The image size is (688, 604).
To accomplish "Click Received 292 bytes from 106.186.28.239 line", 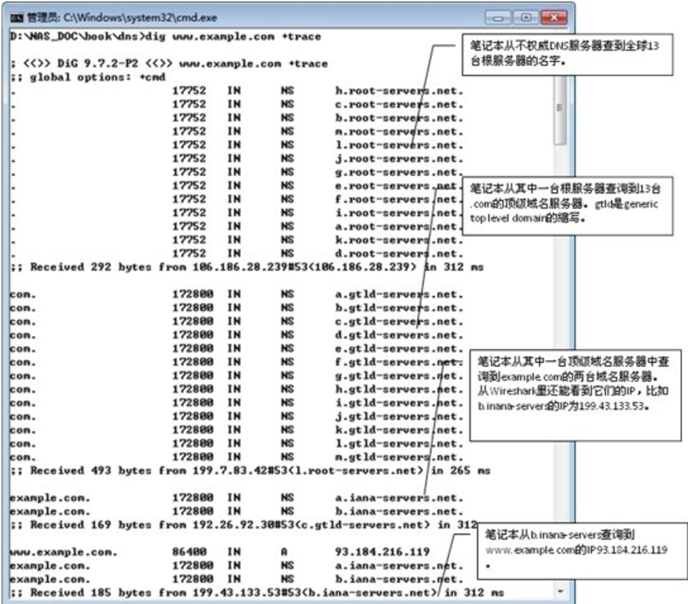I will (x=247, y=267).
